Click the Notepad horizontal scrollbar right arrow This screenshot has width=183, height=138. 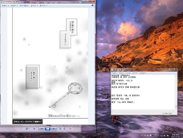coord(174,111)
